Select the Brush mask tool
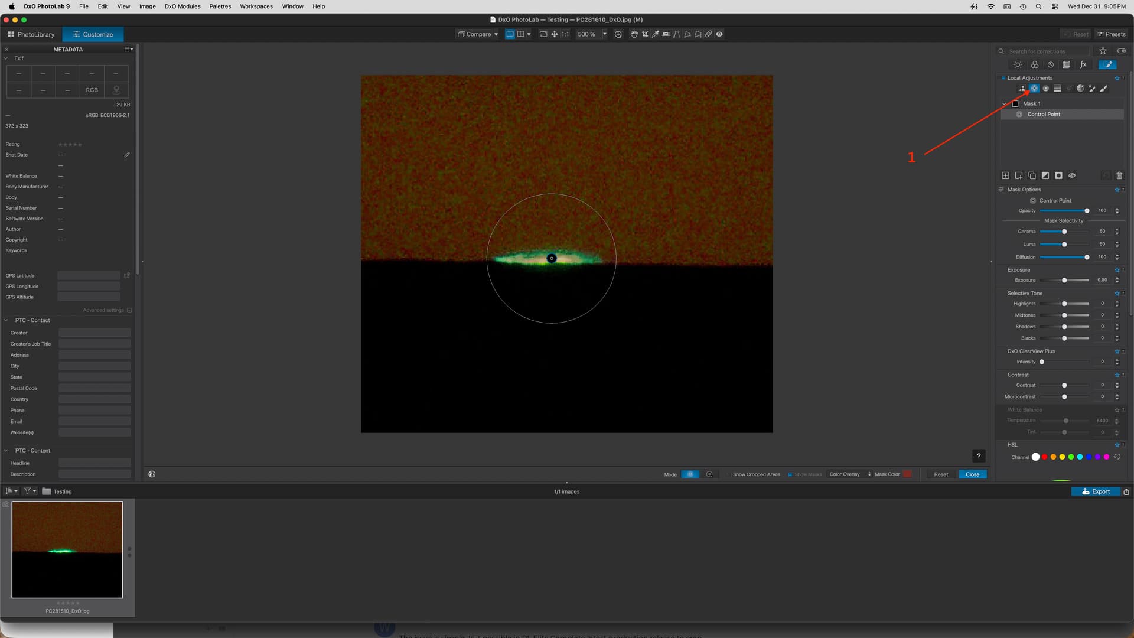The image size is (1134, 638). 1103,89
